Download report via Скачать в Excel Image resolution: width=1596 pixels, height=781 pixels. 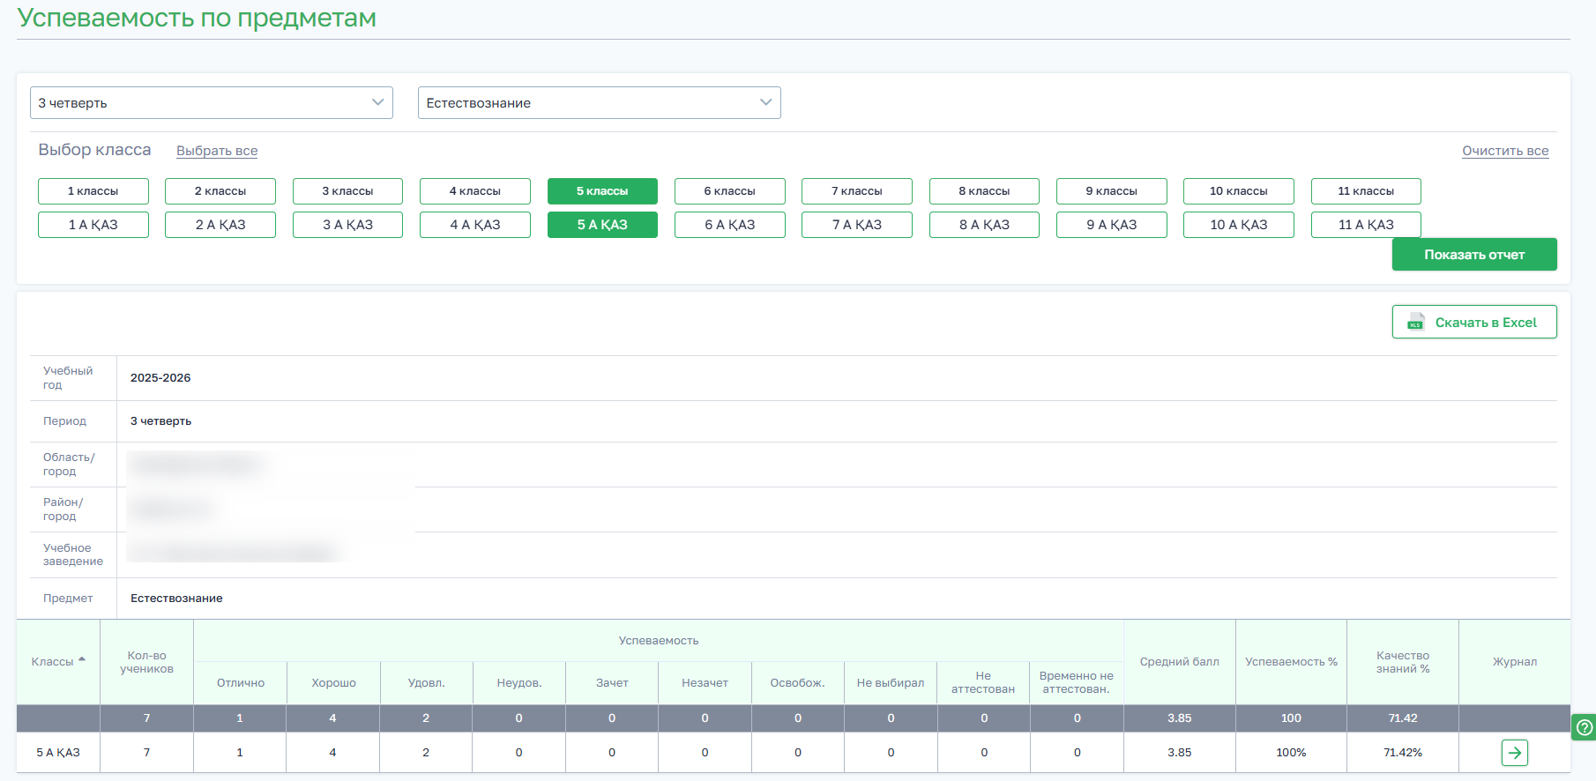(1474, 322)
